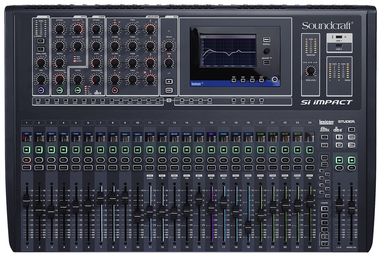Select fader layer C

tap(325, 222)
